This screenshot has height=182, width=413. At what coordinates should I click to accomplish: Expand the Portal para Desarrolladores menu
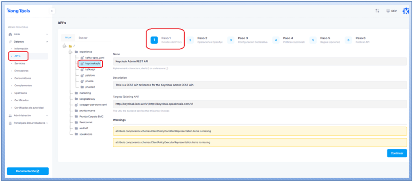[x=47, y=123]
